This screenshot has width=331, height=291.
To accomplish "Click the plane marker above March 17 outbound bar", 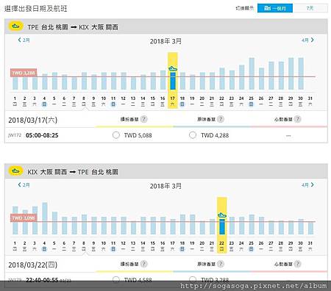I will coord(173,68).
